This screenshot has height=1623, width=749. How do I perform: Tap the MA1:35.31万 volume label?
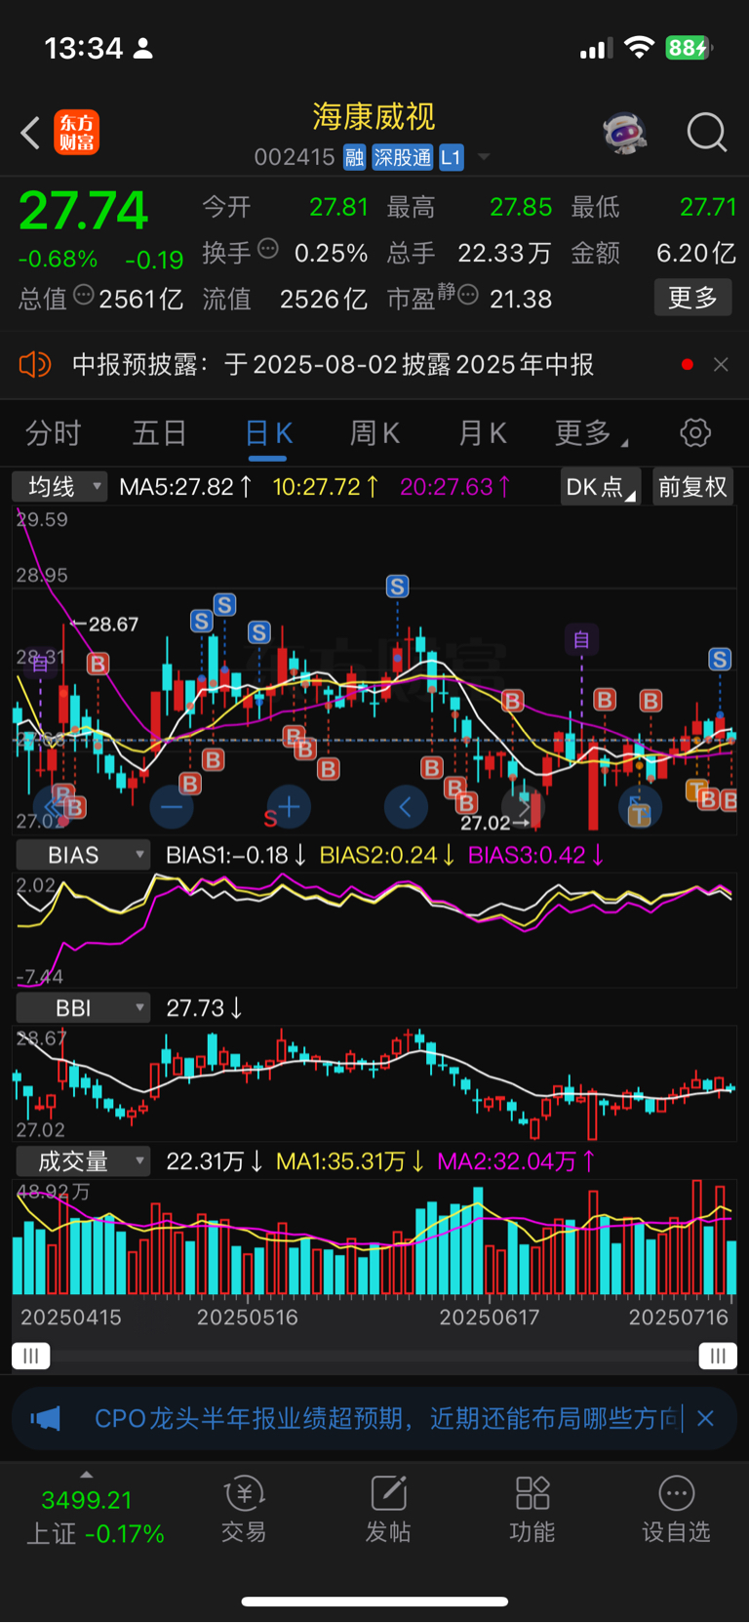(350, 1160)
